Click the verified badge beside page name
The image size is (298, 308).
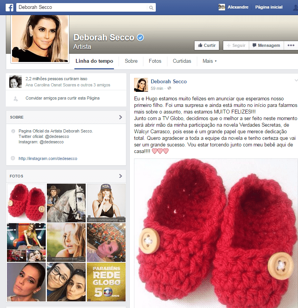click(x=140, y=37)
